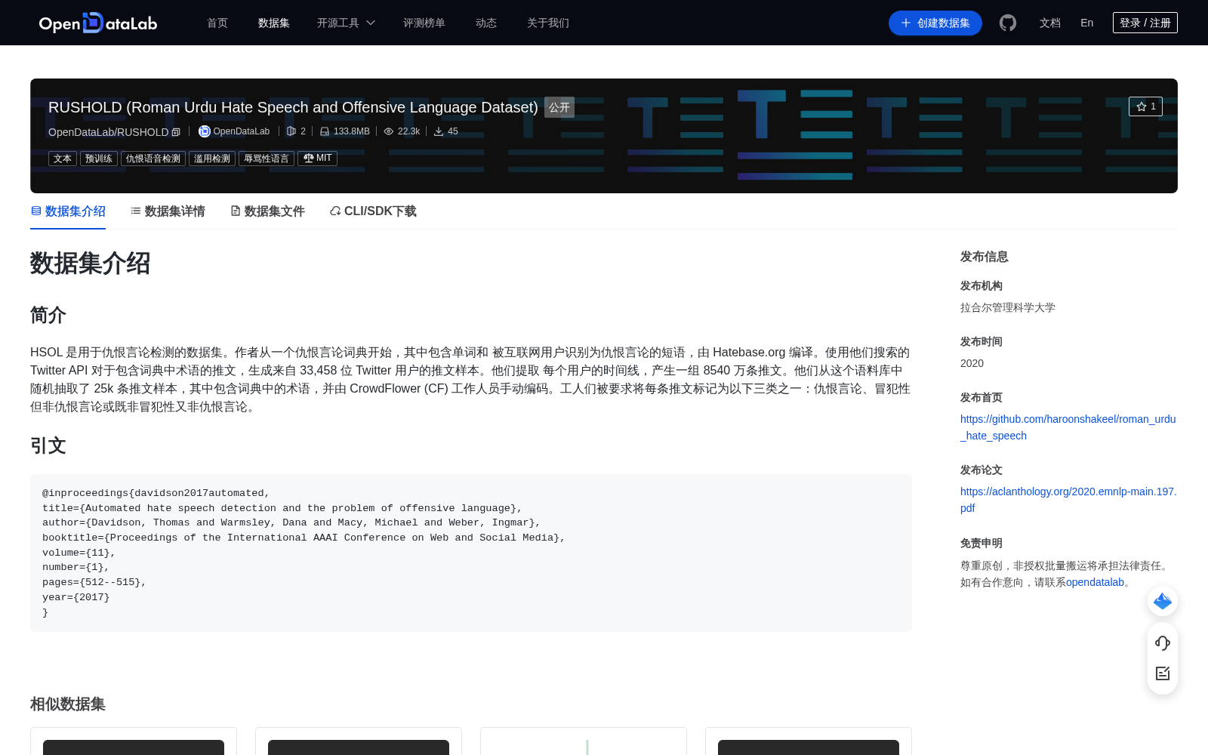Click the 辱骂性语言 tag
The height and width of the screenshot is (755, 1208).
267,159
